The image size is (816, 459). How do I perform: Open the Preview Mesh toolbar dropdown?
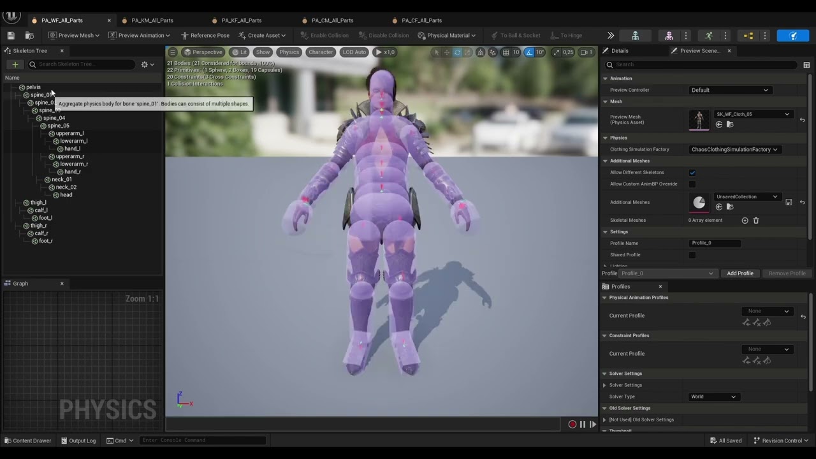click(x=73, y=36)
